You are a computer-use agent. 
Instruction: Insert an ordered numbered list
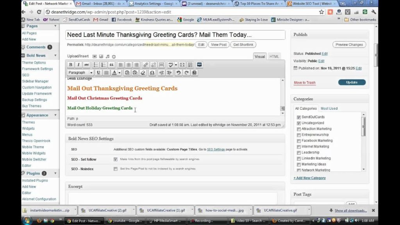point(103,65)
